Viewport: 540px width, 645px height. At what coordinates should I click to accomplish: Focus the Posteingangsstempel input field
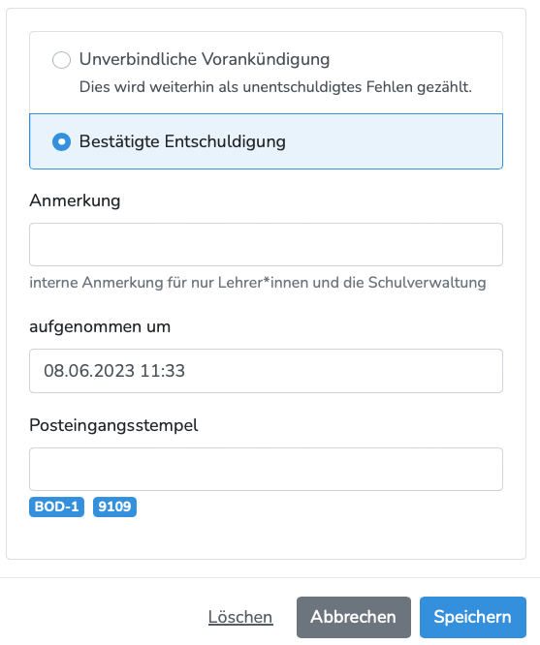(266, 470)
